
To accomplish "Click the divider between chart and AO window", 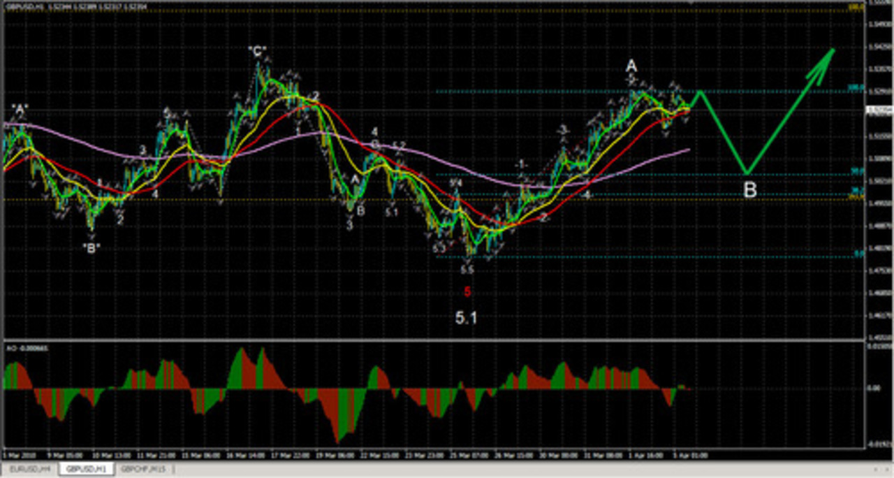I will point(432,340).
